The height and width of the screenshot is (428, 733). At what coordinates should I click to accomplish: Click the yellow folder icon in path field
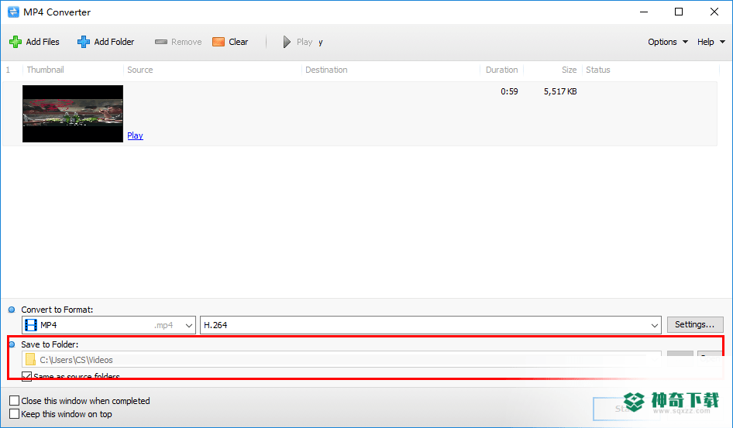[30, 359]
